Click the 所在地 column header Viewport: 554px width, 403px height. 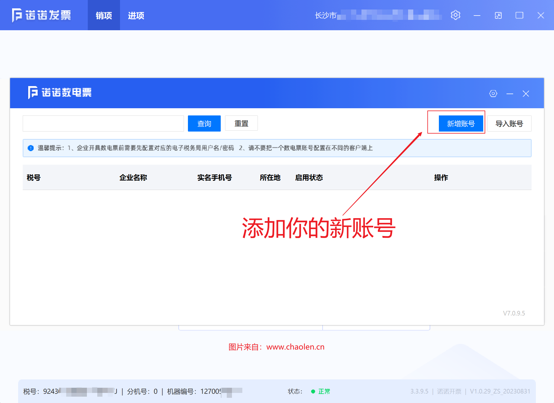[270, 178]
